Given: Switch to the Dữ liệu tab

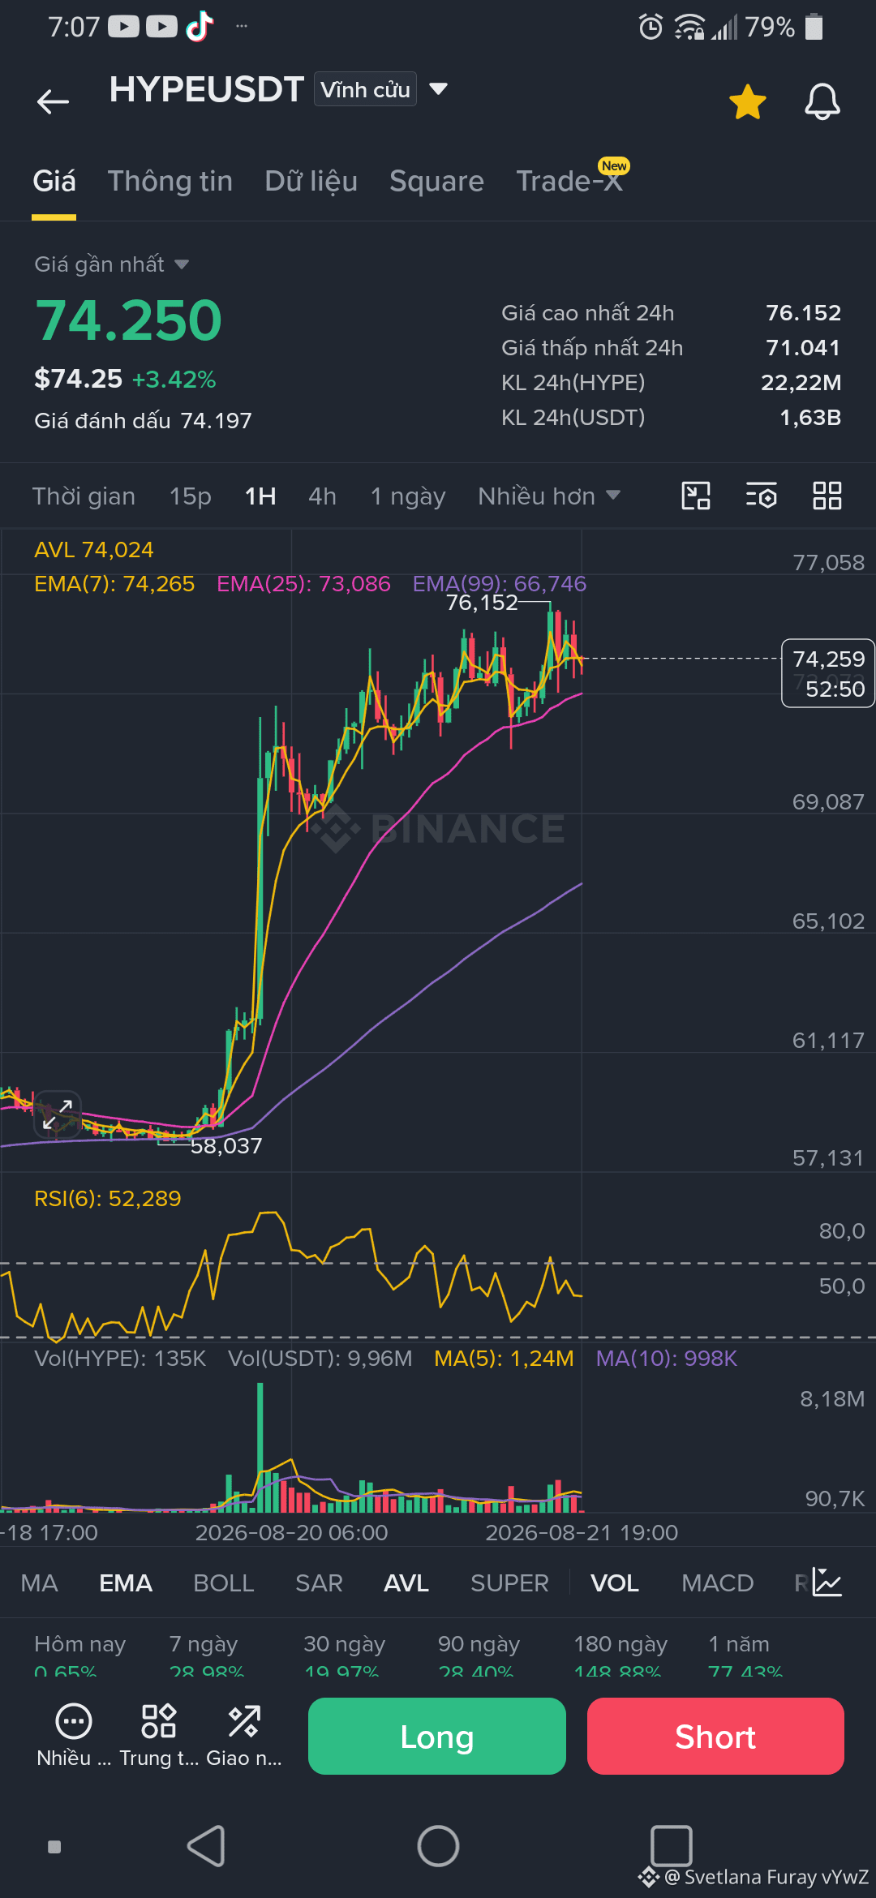Looking at the screenshot, I should pyautogui.click(x=311, y=181).
